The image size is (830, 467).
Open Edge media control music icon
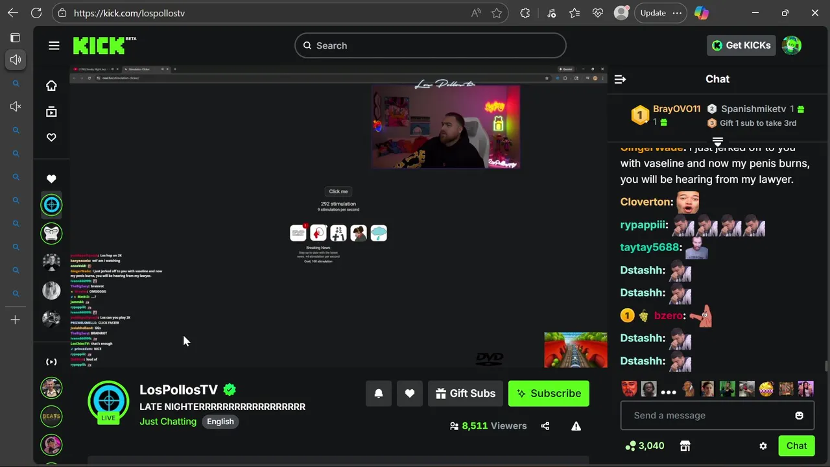pyautogui.click(x=551, y=13)
